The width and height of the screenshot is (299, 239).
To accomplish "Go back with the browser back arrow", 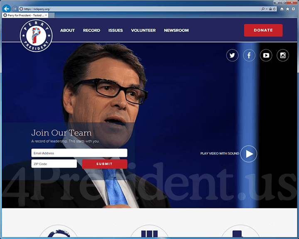I will coord(7,9).
